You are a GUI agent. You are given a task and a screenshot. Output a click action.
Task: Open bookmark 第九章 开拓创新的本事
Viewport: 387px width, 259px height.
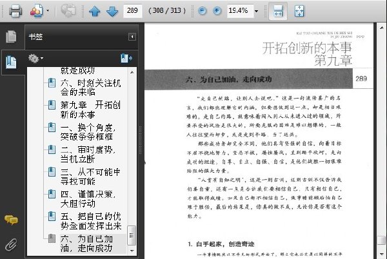point(90,110)
